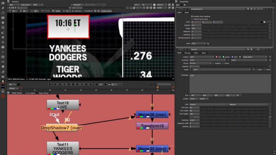Select the add text mode
Viewport: 276px width, 155px height.
point(77,11)
